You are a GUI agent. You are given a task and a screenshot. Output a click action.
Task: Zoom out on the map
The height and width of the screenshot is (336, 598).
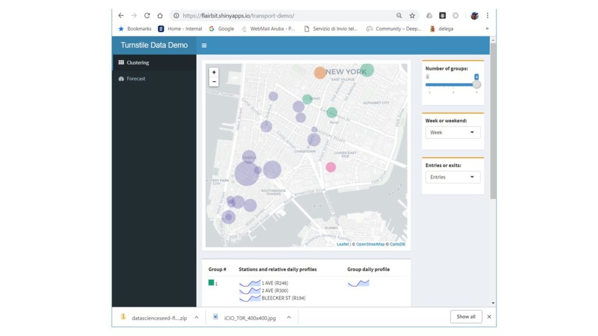[214, 82]
